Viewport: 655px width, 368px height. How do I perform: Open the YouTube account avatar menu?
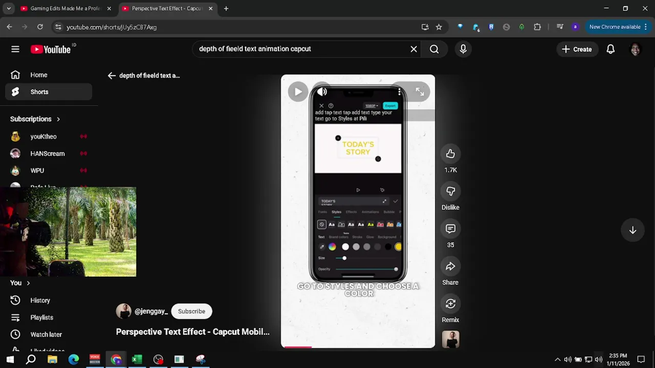point(635,49)
